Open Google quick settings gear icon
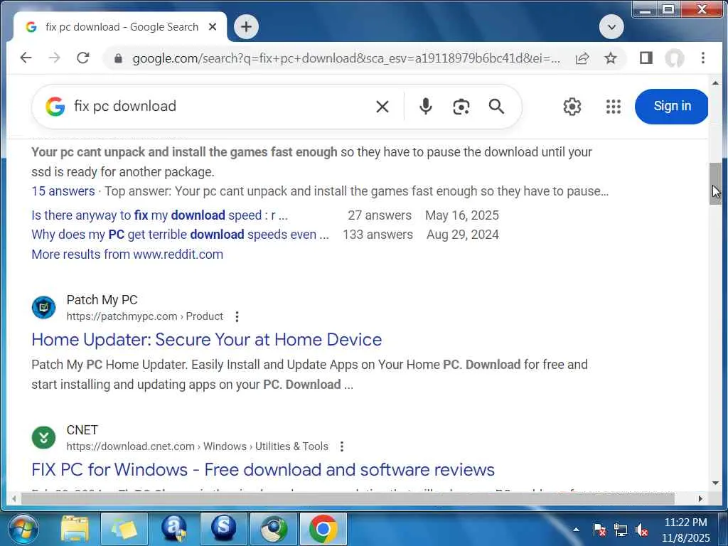The height and width of the screenshot is (546, 728). pyautogui.click(x=572, y=107)
